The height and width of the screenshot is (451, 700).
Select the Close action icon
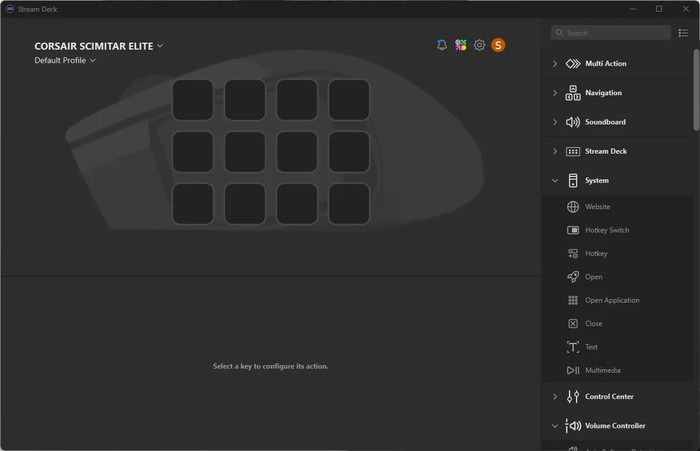[573, 324]
